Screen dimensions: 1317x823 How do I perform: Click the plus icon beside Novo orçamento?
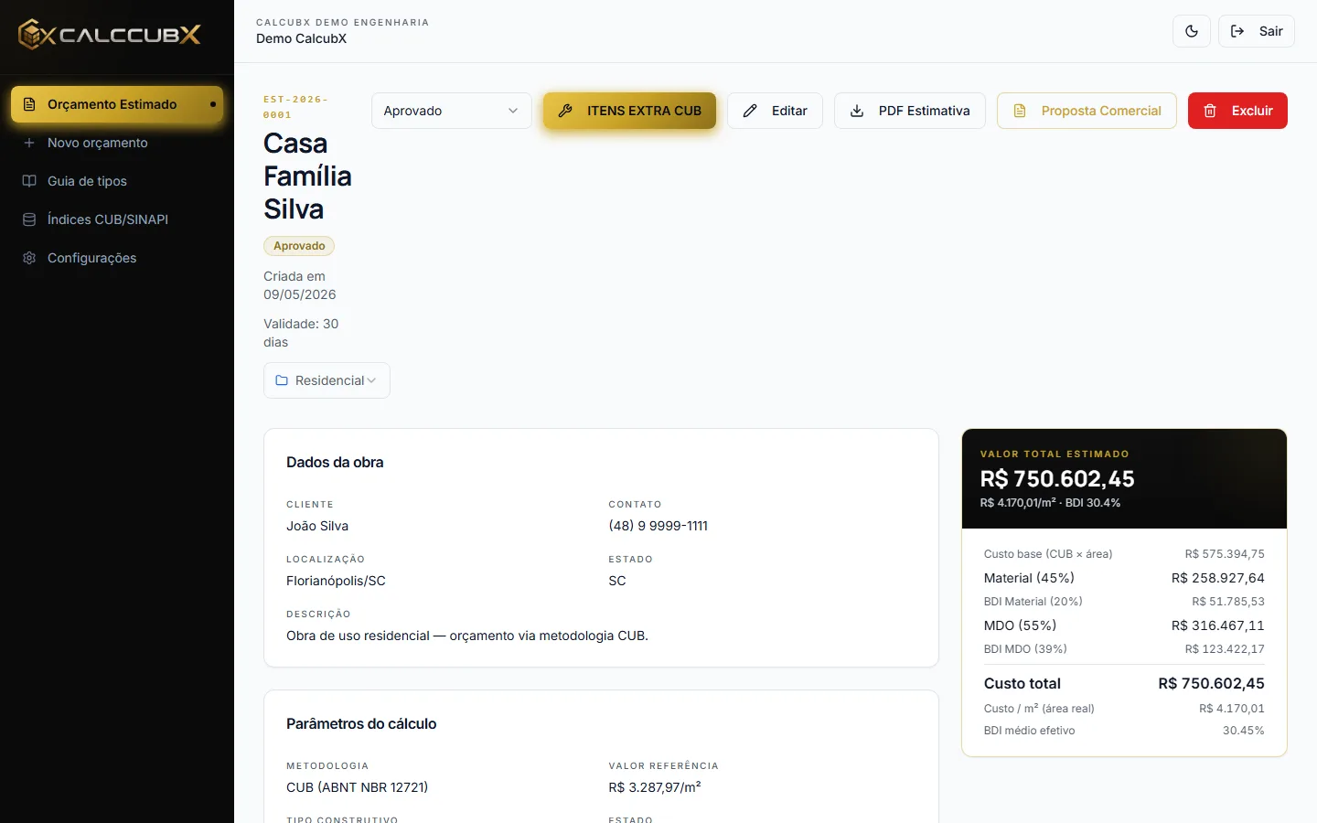(x=29, y=143)
